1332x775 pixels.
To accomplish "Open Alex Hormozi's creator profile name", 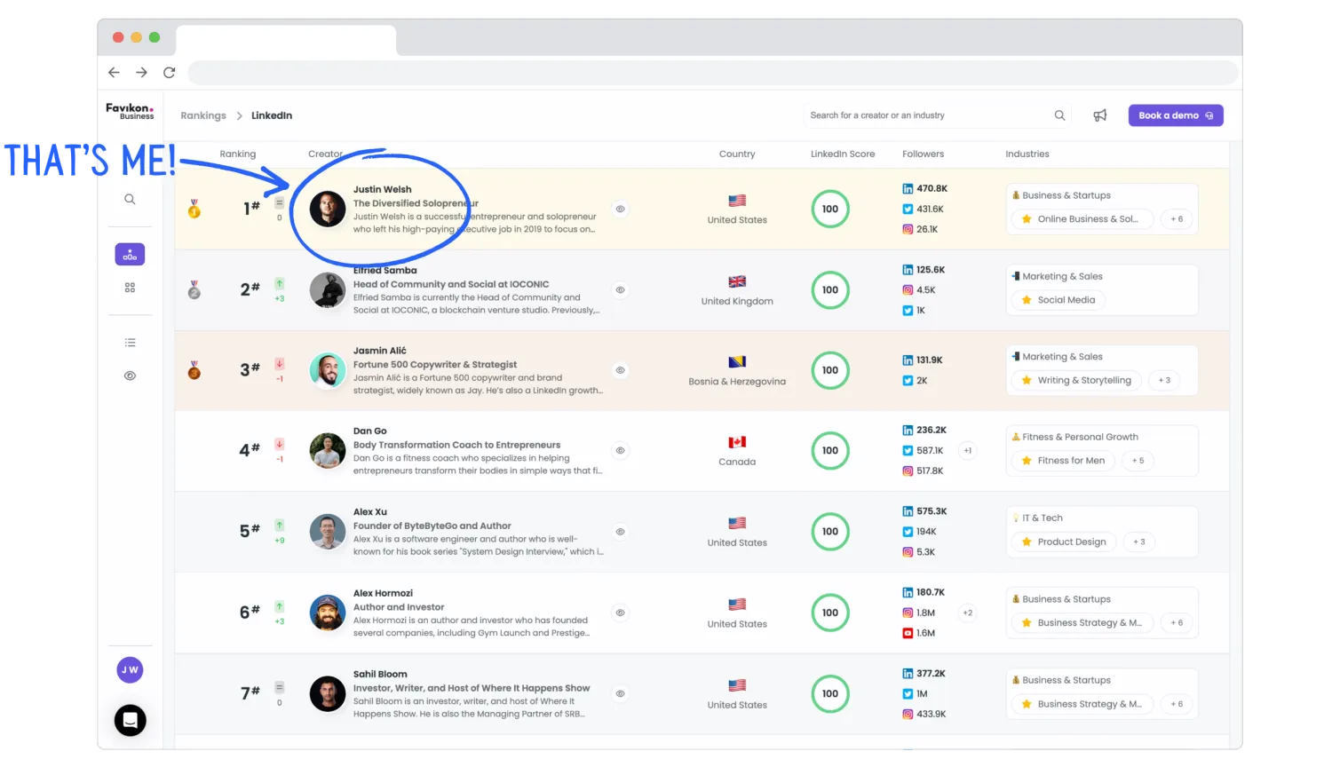I will pyautogui.click(x=383, y=593).
